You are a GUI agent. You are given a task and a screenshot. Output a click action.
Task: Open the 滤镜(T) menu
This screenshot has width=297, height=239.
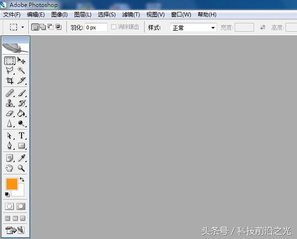click(131, 15)
